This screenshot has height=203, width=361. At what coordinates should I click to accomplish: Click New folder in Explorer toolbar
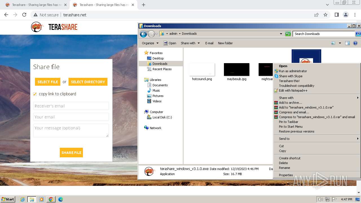[x=225, y=43]
